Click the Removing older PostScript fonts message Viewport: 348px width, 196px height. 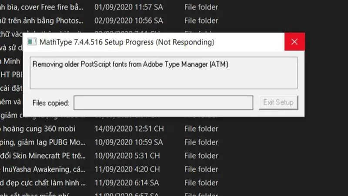click(130, 64)
